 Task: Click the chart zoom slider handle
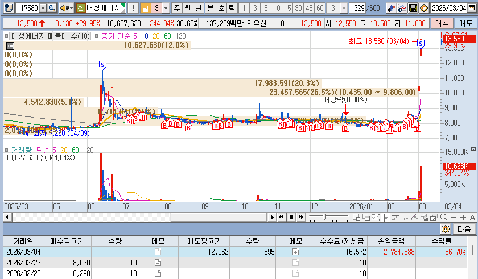[325, 216]
